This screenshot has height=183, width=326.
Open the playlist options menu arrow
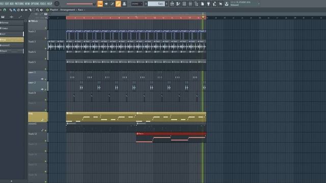[1, 10]
